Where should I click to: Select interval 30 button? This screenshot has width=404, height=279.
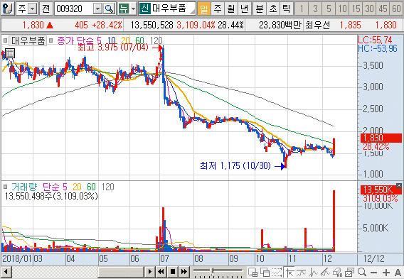click(x=369, y=9)
